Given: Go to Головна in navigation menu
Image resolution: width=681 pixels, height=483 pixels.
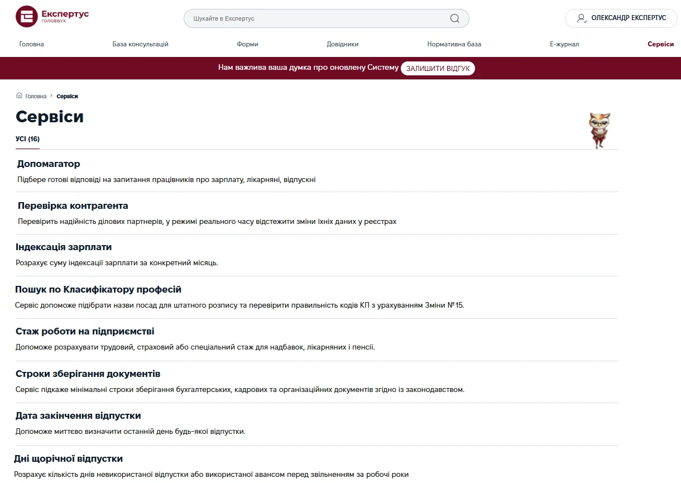Looking at the screenshot, I should [x=31, y=44].
